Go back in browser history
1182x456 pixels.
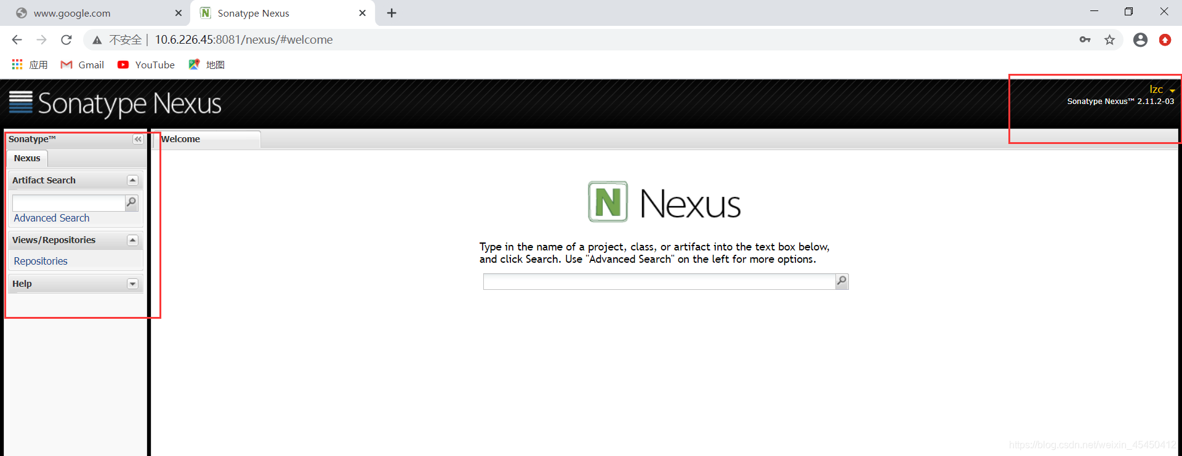click(x=17, y=40)
